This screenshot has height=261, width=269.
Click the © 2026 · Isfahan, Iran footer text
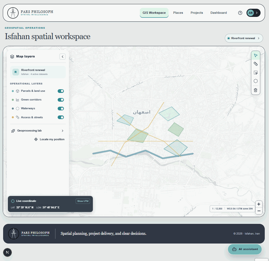tap(246, 234)
